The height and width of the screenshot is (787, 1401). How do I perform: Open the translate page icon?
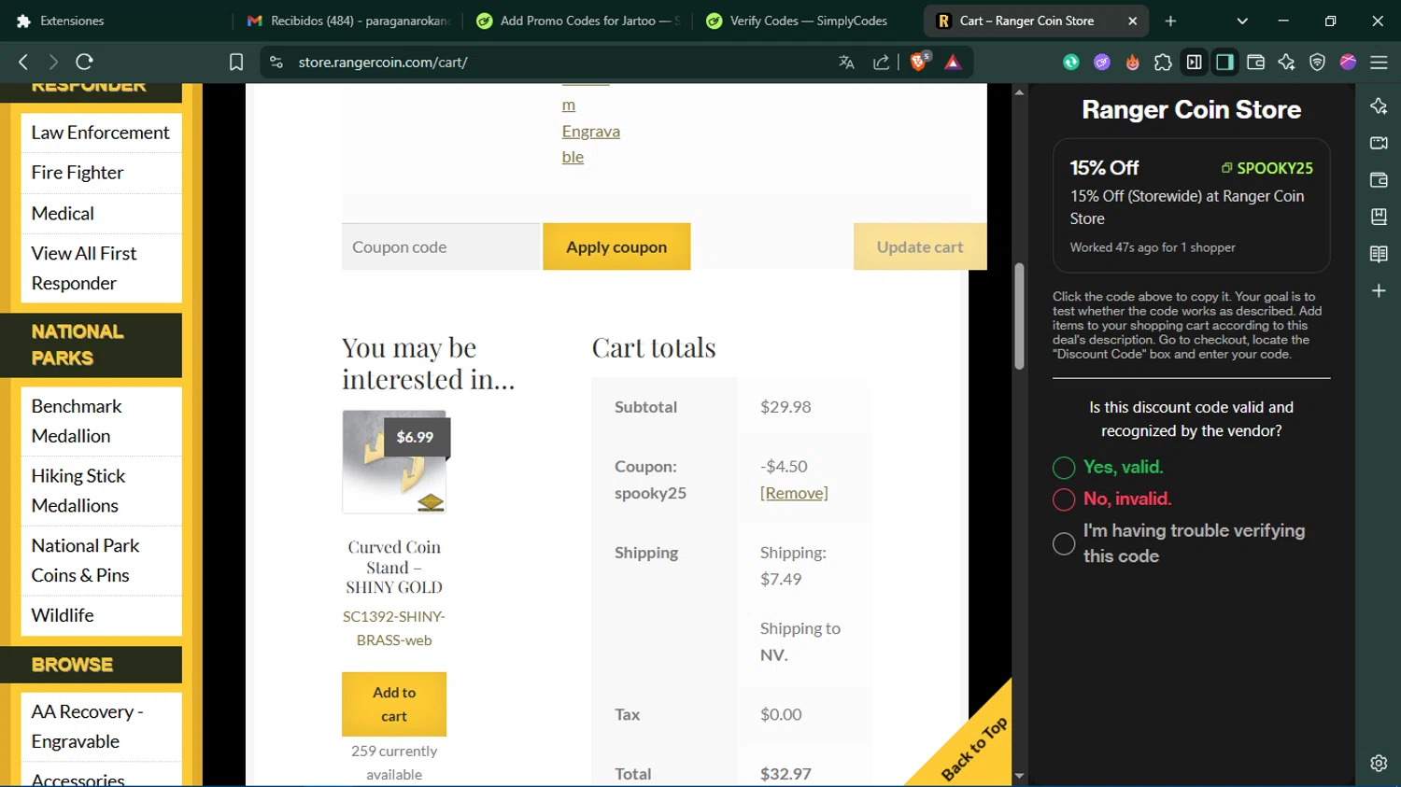pyautogui.click(x=846, y=62)
